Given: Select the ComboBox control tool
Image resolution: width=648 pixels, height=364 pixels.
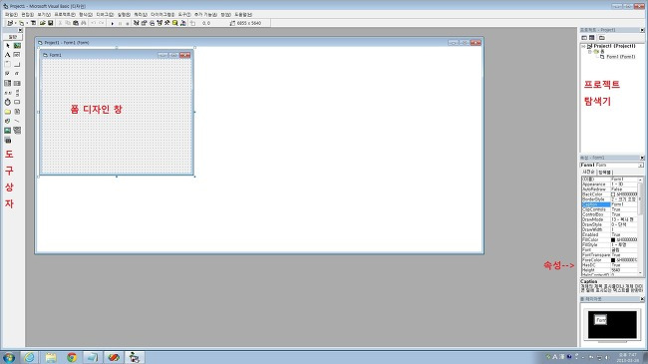Looking at the screenshot, I should pos(7,83).
